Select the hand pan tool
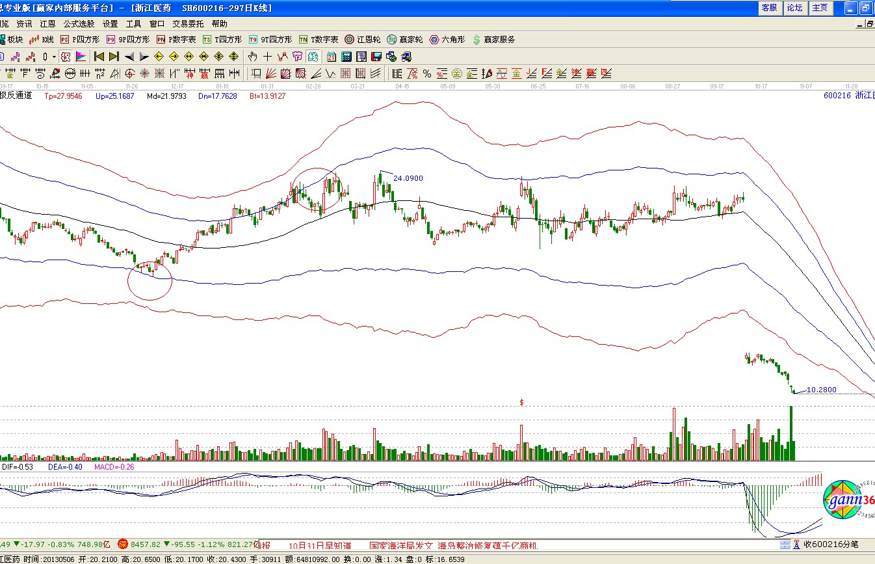The image size is (875, 564). tap(253, 57)
